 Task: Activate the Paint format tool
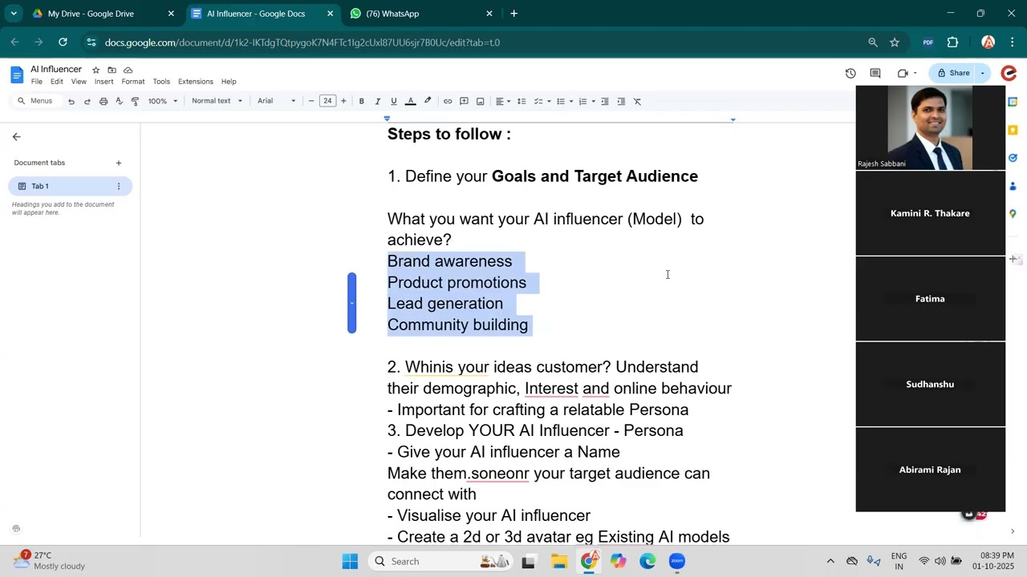[x=135, y=101]
